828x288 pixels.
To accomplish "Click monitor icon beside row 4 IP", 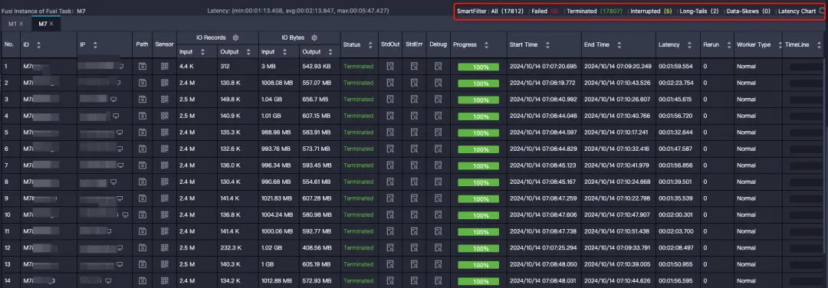I will click(116, 116).
